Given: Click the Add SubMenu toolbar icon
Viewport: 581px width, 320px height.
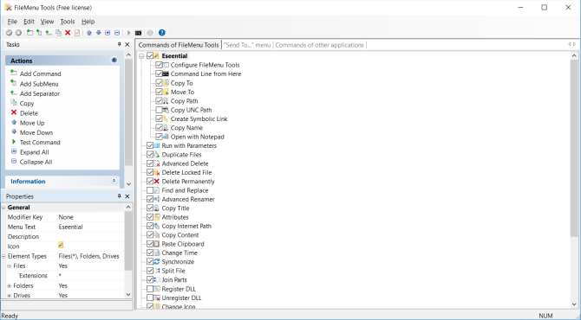Looking at the screenshot, I should point(39,33).
